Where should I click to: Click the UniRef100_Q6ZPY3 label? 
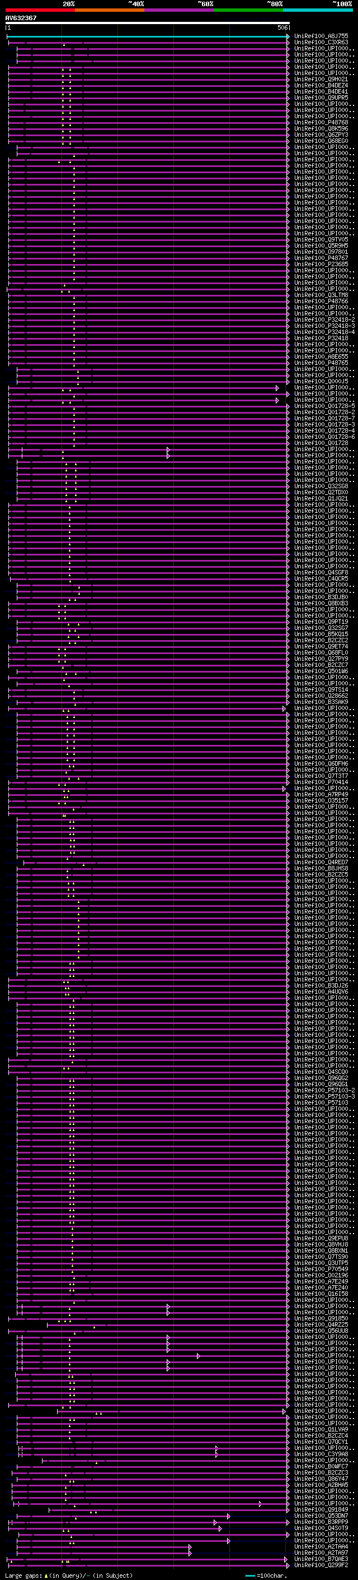pyautogui.click(x=321, y=135)
